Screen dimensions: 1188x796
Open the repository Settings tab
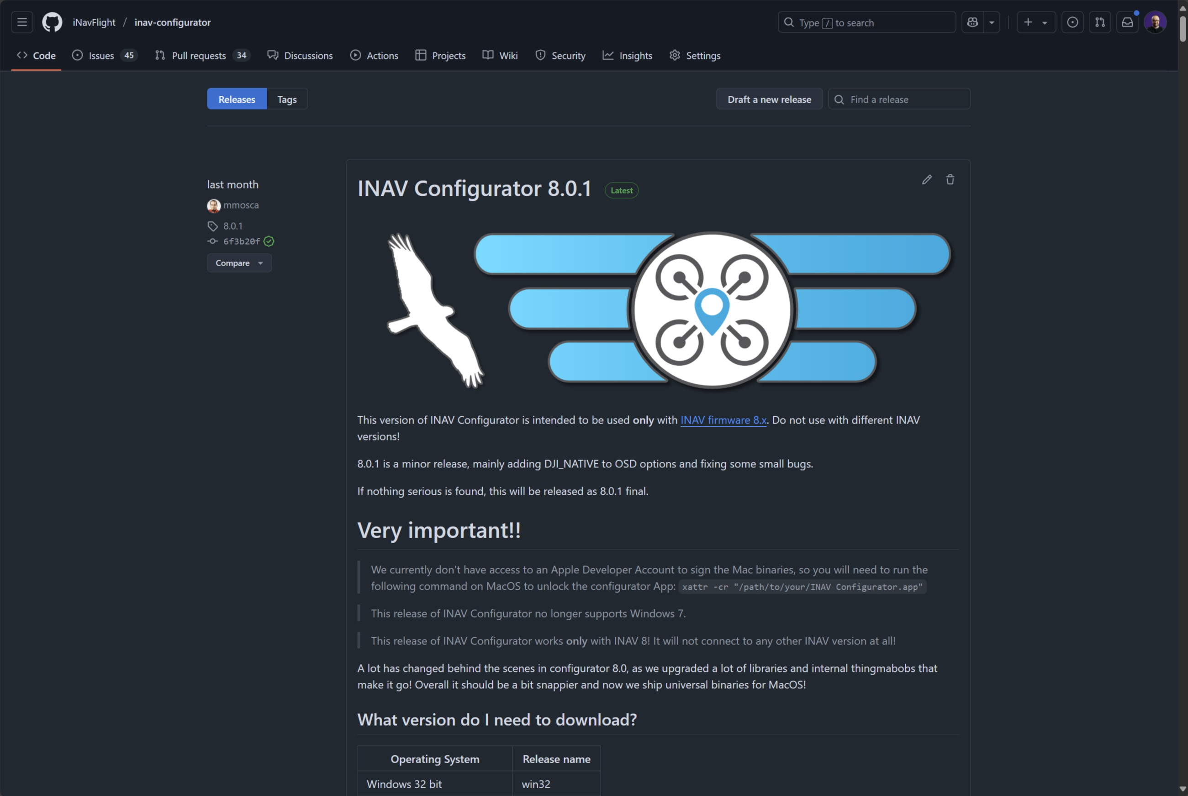click(x=695, y=55)
